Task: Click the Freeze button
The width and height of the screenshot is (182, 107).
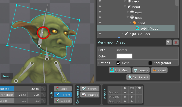Action: (x=141, y=70)
